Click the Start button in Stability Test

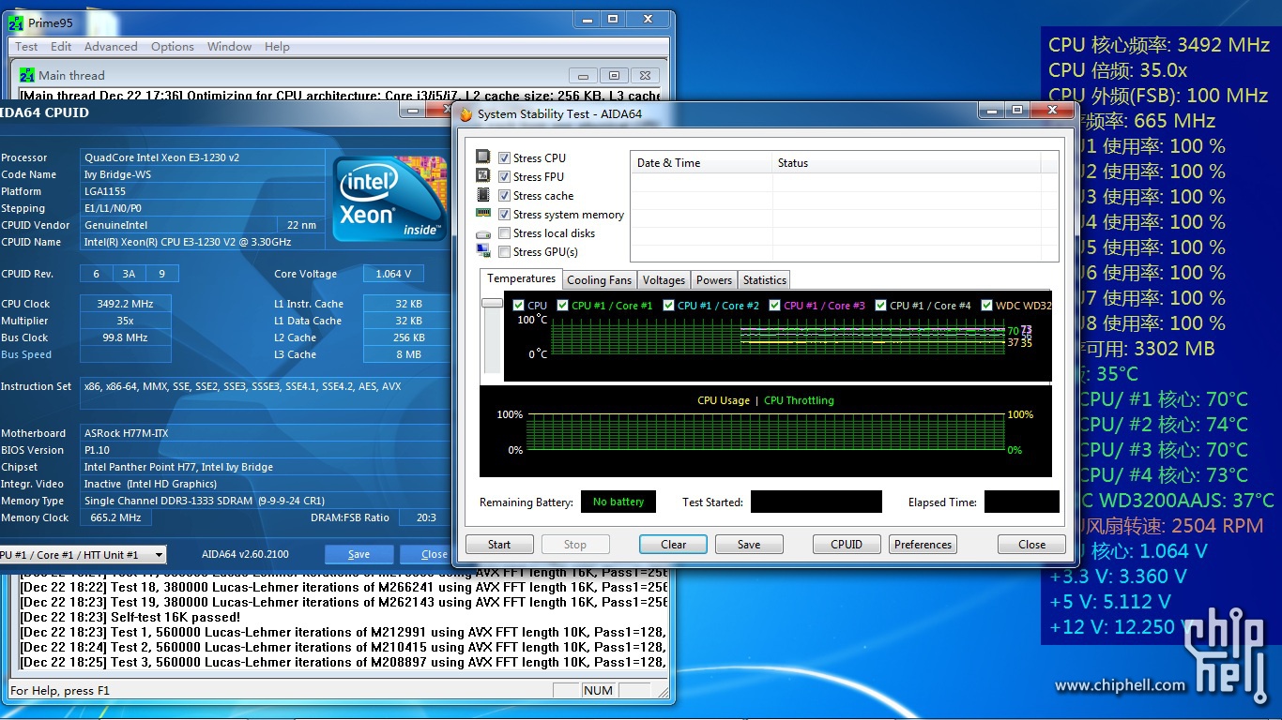499,545
